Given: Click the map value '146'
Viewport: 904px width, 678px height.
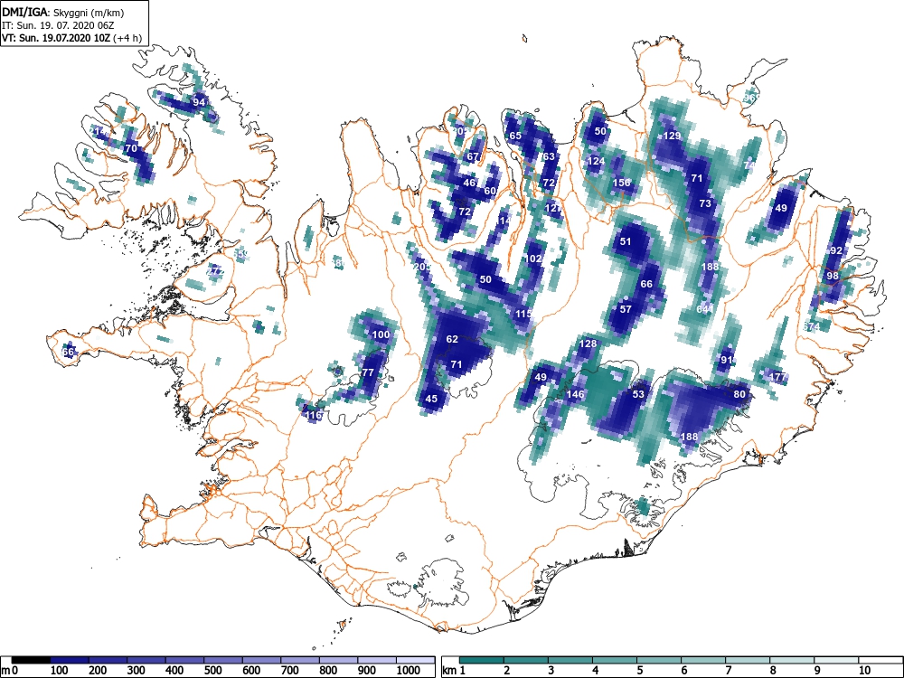Looking at the screenshot, I should (575, 394).
